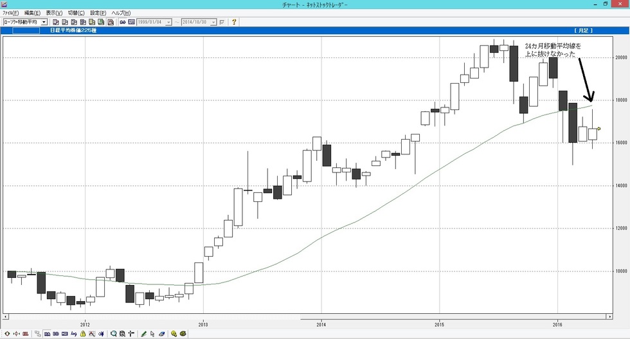Click the small yellow last-price marker
Screen dimensions: 630x339
tap(599, 129)
